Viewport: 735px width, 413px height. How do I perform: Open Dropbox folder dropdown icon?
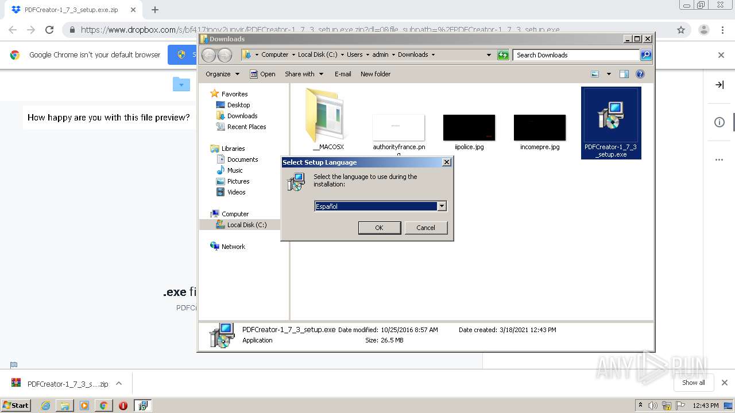[x=181, y=84]
